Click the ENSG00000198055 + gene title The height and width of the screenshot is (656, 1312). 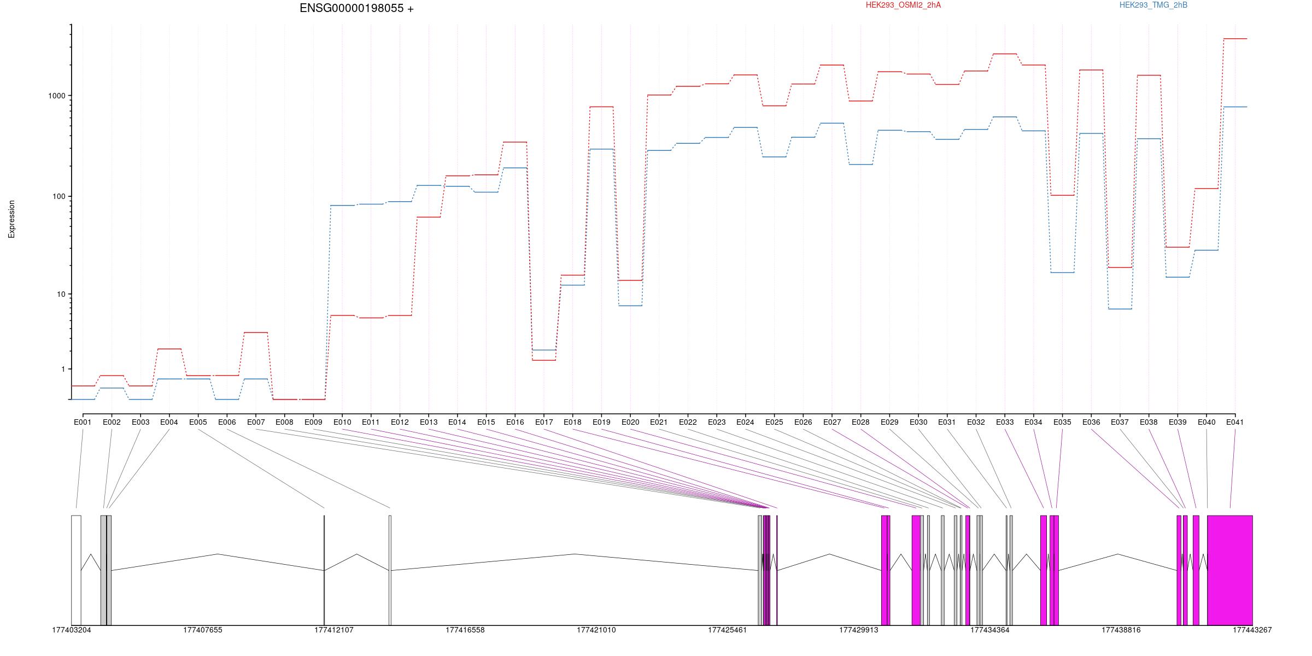point(356,8)
